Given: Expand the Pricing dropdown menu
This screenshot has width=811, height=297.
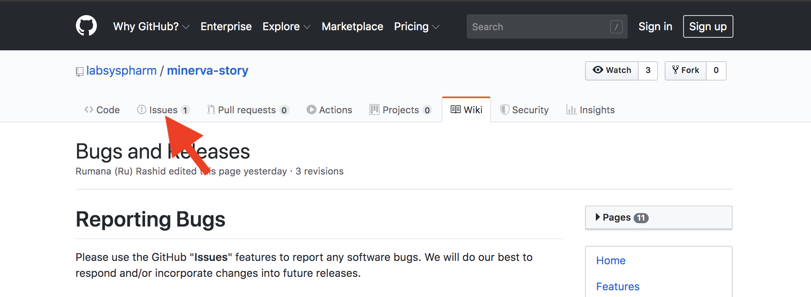Looking at the screenshot, I should (x=416, y=26).
